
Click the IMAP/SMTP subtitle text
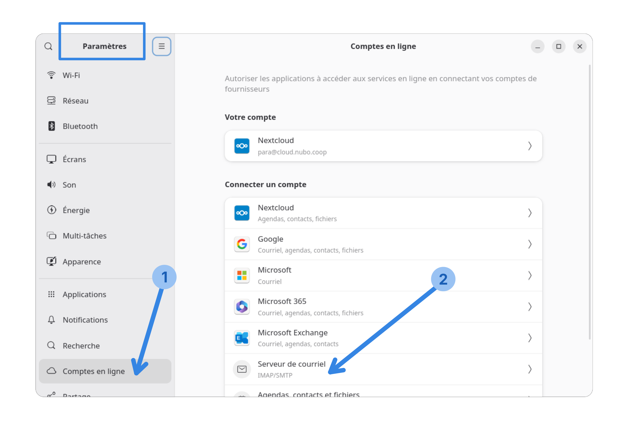(x=275, y=375)
